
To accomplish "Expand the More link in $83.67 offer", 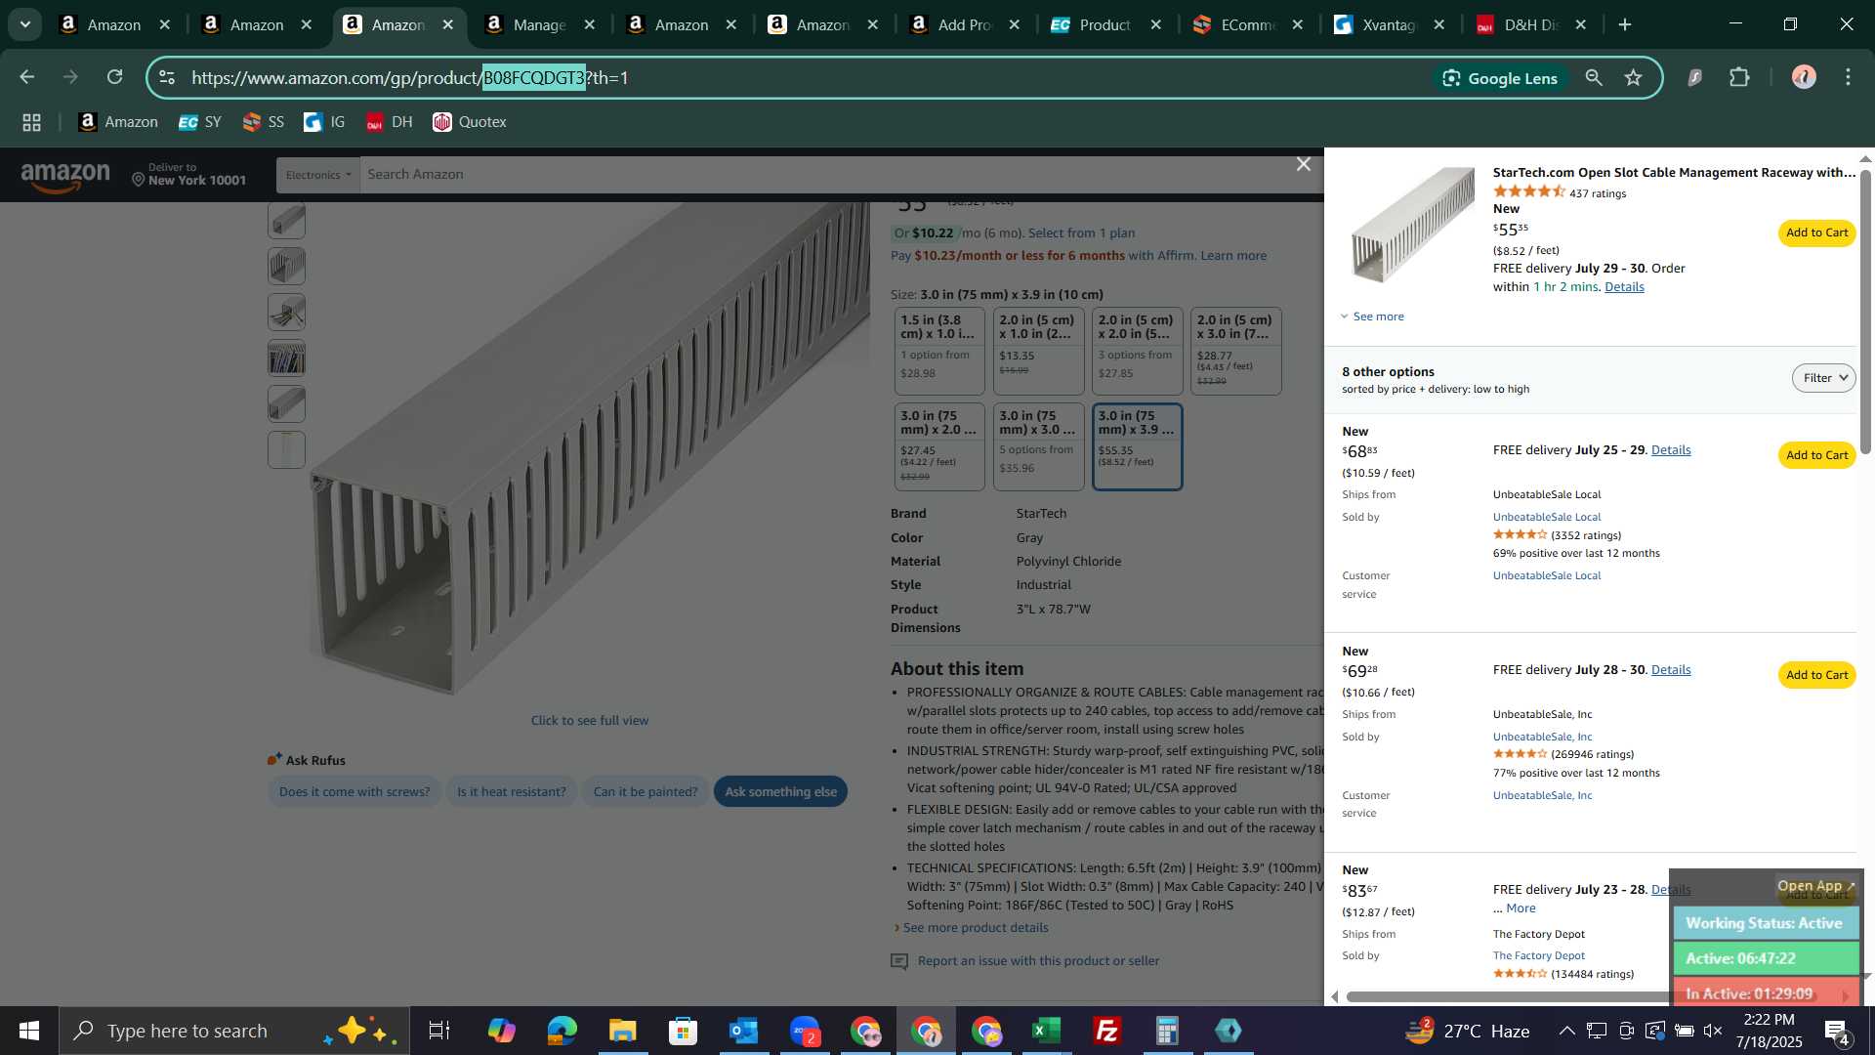I will [1521, 908].
